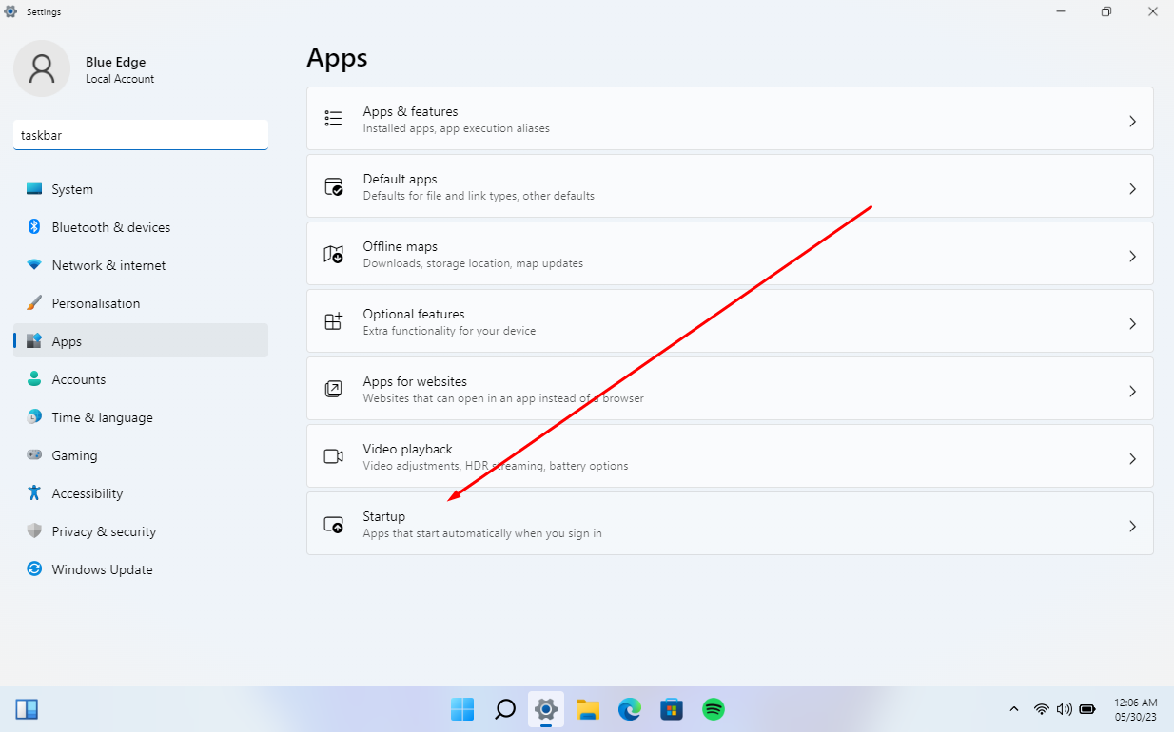Click the Video playback camera icon

pyautogui.click(x=333, y=456)
